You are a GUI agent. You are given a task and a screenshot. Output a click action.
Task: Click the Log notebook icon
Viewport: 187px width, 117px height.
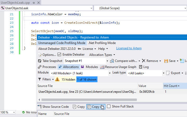coord(141,67)
